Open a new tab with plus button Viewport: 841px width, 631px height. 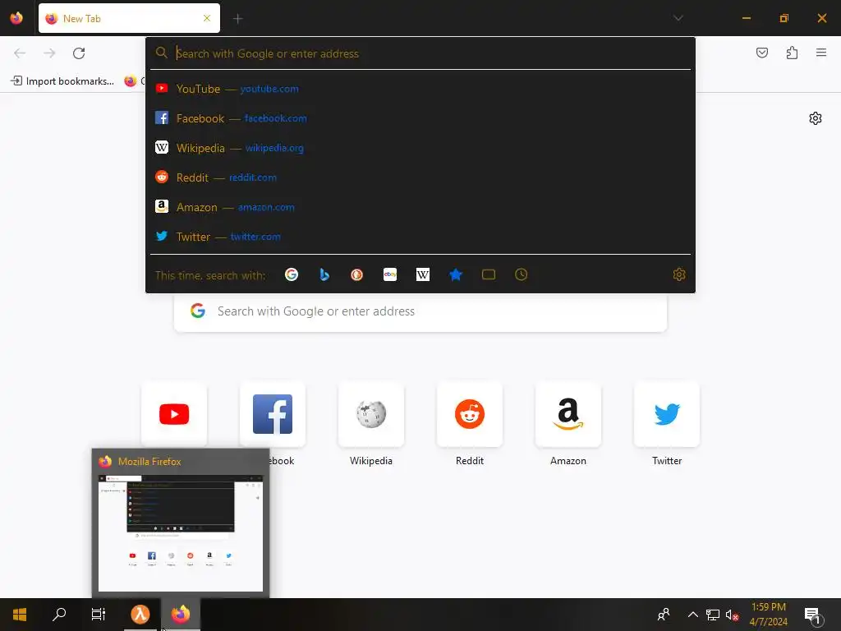point(237,19)
